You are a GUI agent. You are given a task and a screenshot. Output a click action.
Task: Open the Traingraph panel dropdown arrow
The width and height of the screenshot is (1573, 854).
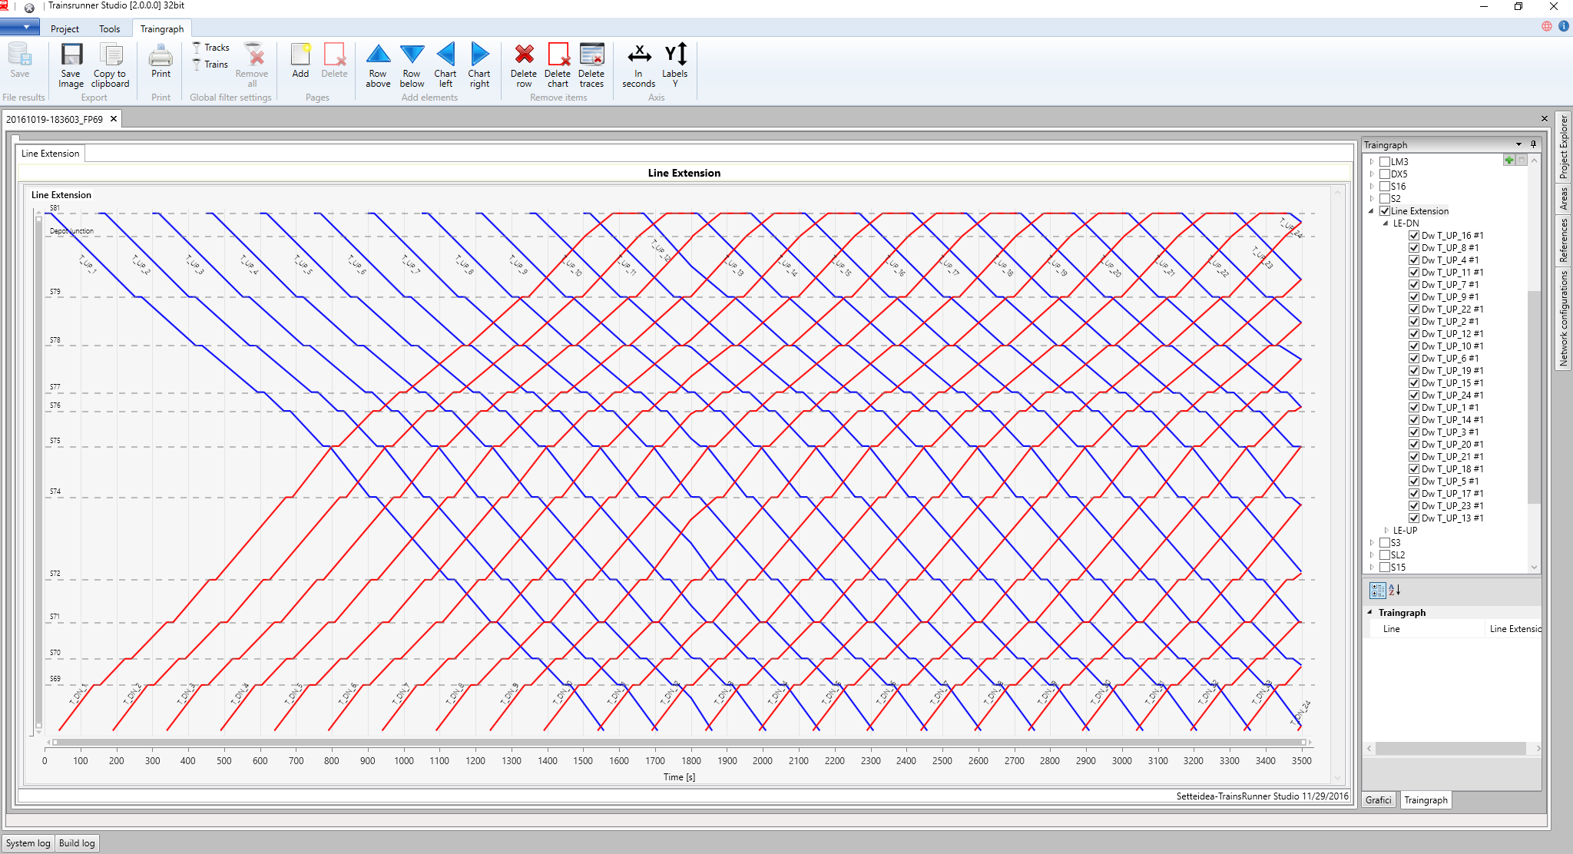1518,144
